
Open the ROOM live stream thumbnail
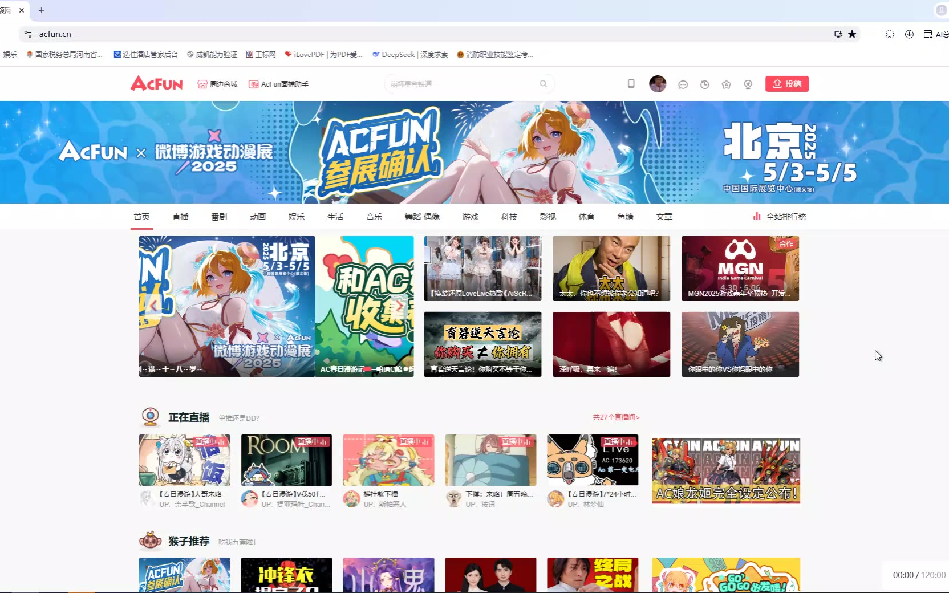click(286, 460)
